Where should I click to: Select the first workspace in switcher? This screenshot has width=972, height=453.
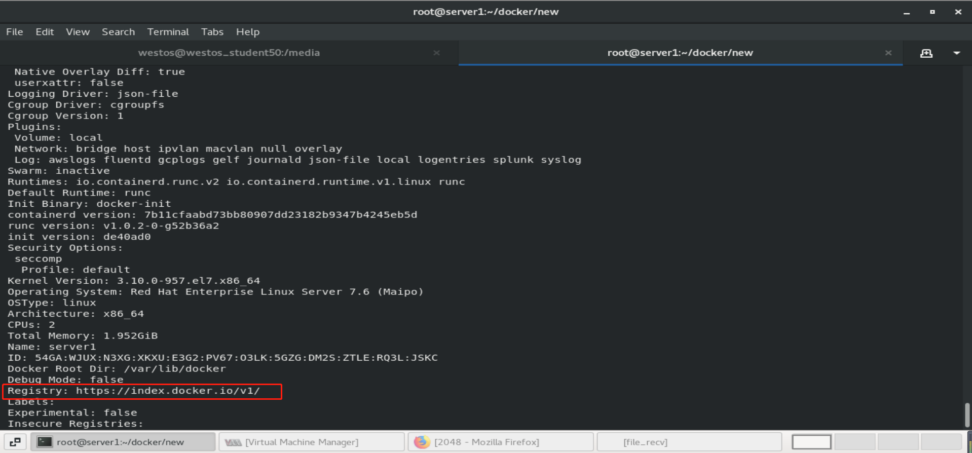click(811, 442)
